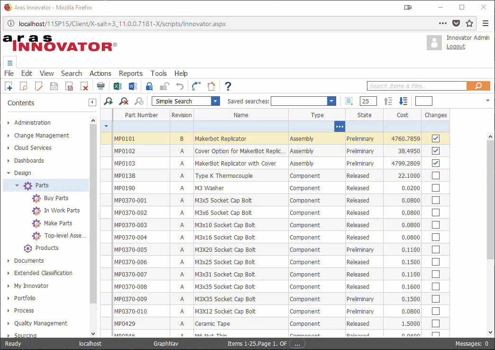The width and height of the screenshot is (495, 350).
Task: Open the Actions menu
Action: pyautogui.click(x=101, y=74)
